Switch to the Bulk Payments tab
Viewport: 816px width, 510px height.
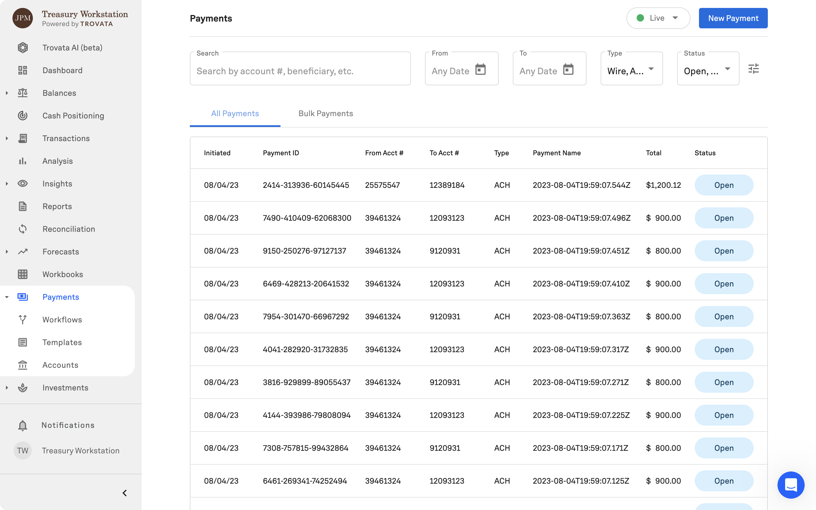[325, 114]
